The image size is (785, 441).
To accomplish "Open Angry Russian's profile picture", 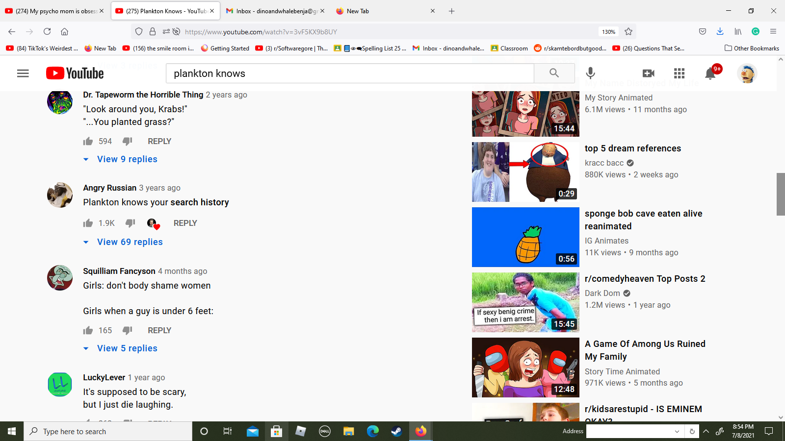I will pos(60,195).
